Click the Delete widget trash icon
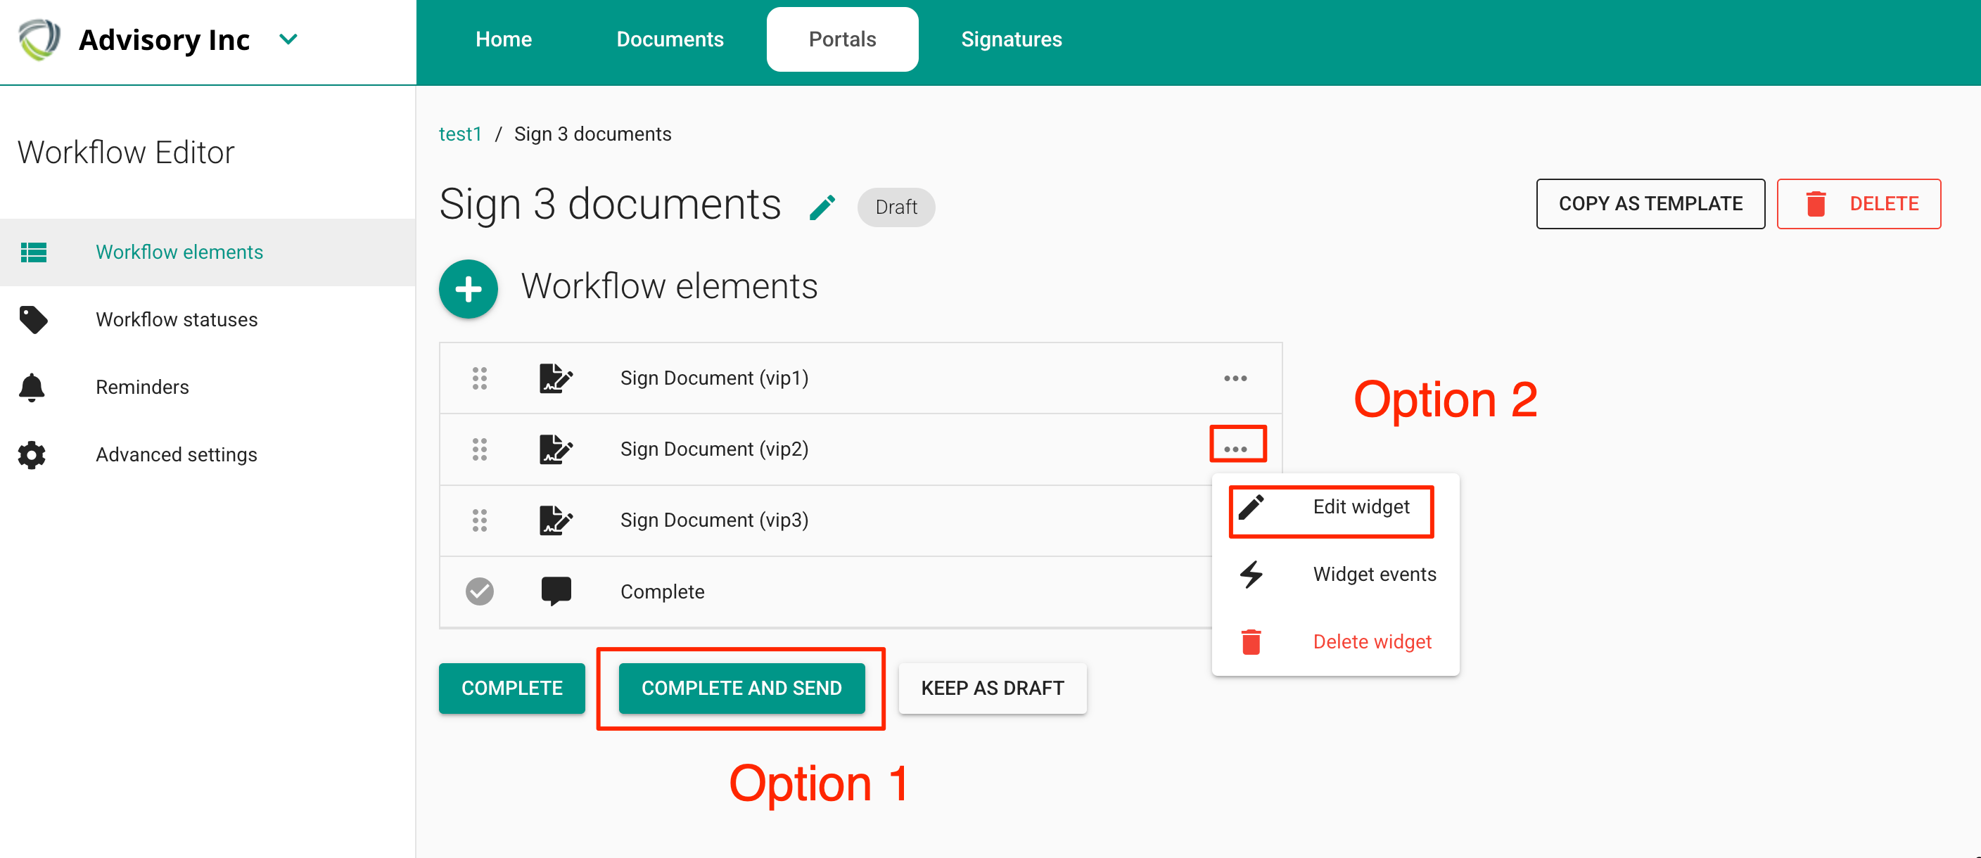 pyautogui.click(x=1250, y=641)
